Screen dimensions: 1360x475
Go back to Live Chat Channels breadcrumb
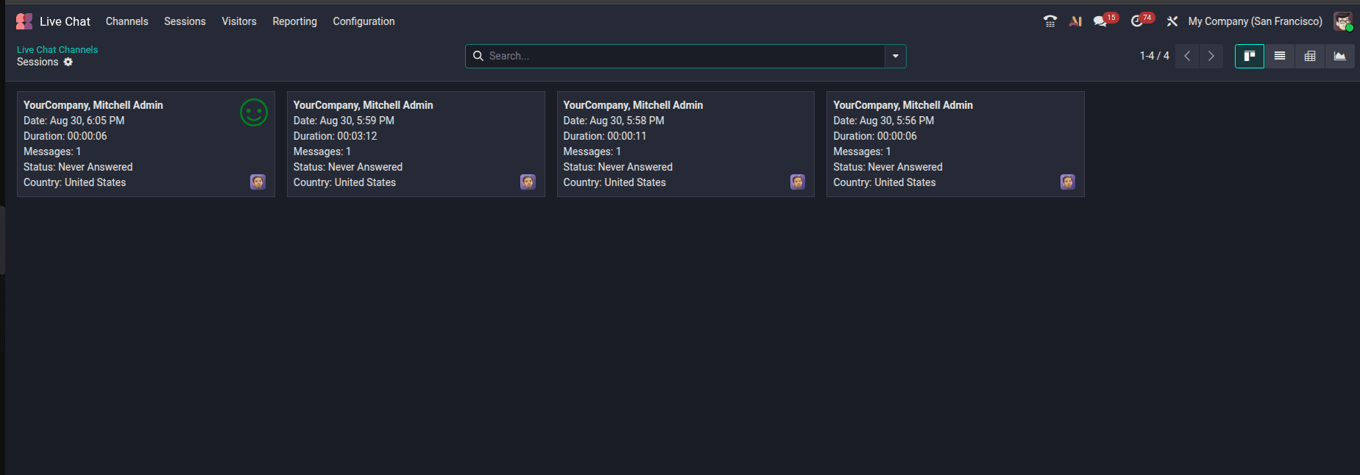pos(57,49)
